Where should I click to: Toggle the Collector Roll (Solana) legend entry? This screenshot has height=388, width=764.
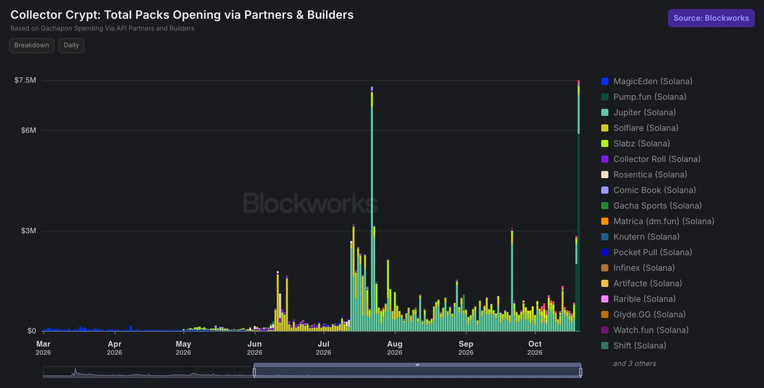[x=651, y=159]
